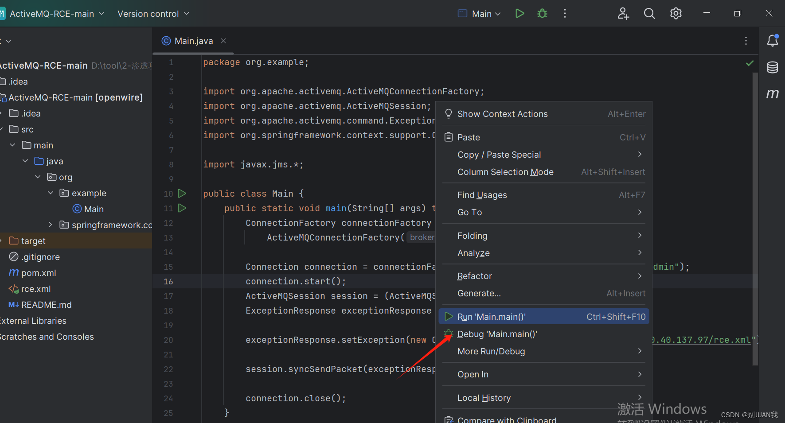Image resolution: width=785 pixels, height=423 pixels.
Task: Close the Main.java editor tab
Action: pyautogui.click(x=223, y=41)
